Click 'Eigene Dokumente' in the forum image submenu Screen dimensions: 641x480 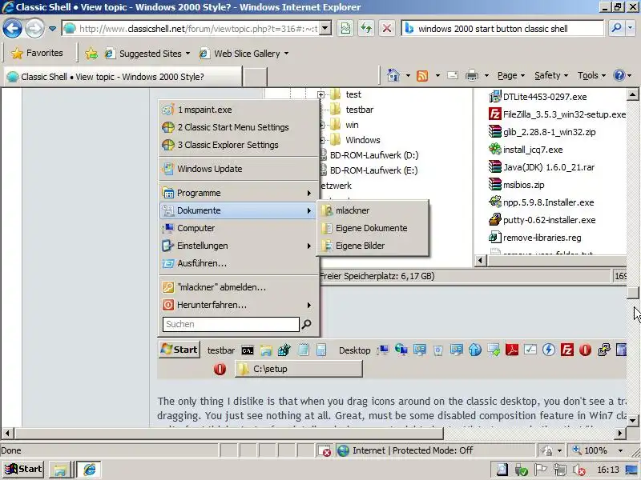(x=373, y=228)
